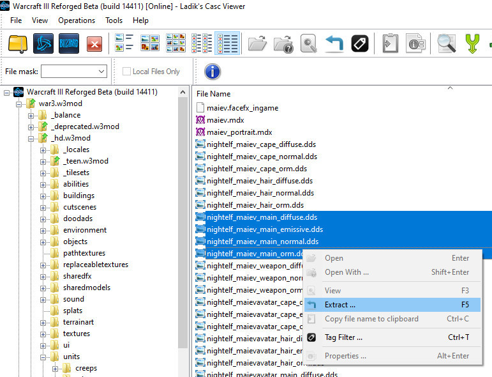Switch to large icons view

pos(150,43)
